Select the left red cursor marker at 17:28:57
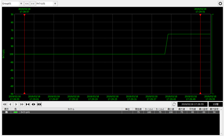Screen dimensions: 224x137 (x=24, y=15)
